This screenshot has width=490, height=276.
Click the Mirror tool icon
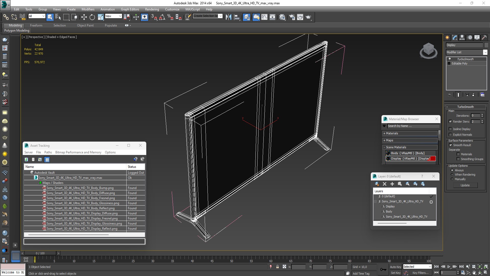click(228, 17)
